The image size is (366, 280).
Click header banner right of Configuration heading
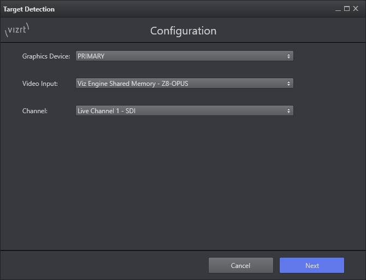pyautogui.click(x=290, y=31)
